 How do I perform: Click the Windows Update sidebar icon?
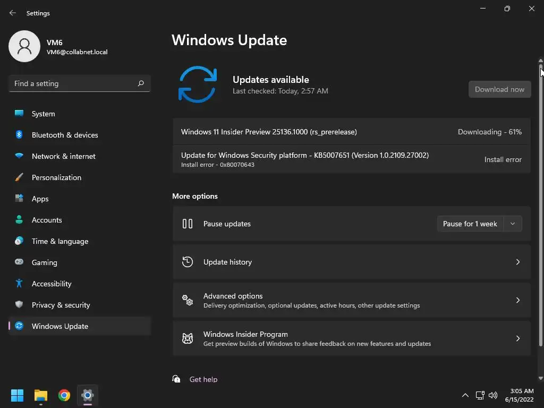click(19, 326)
